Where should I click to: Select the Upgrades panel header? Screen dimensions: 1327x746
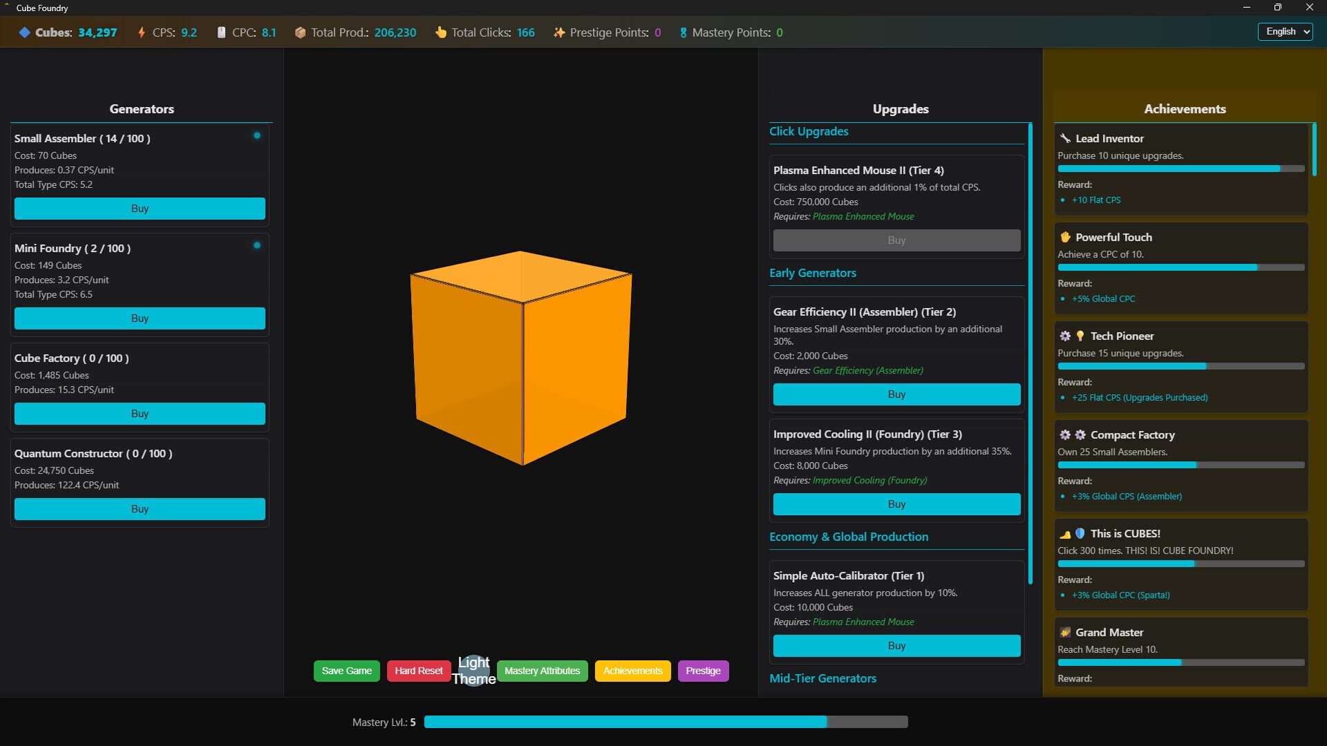coord(900,108)
